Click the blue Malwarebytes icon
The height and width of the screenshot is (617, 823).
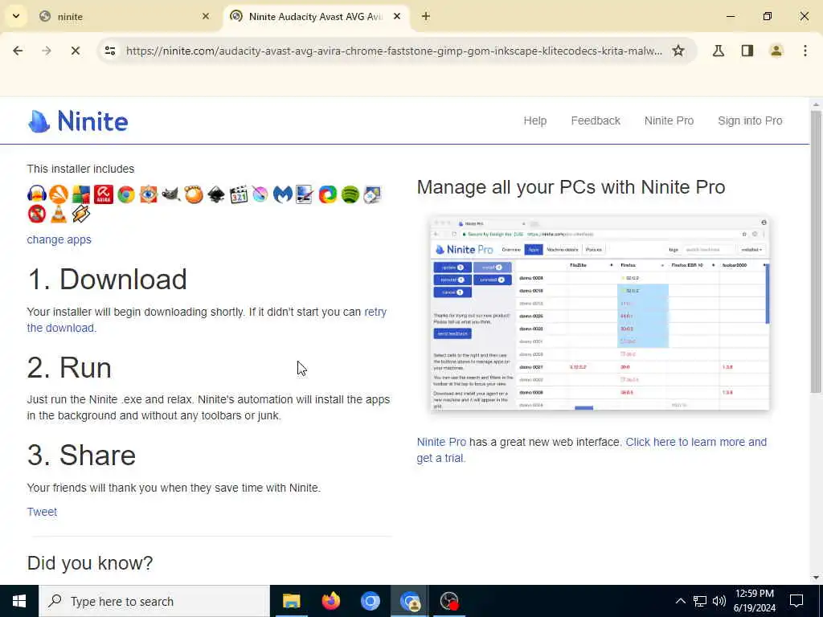[283, 194]
